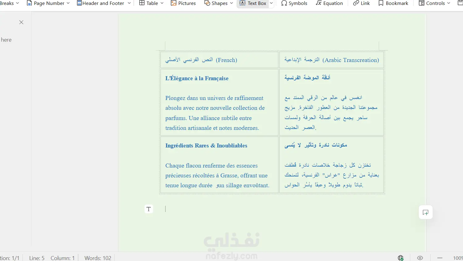Click the Line: 5 status entry
This screenshot has height=261, width=463.
click(37, 258)
